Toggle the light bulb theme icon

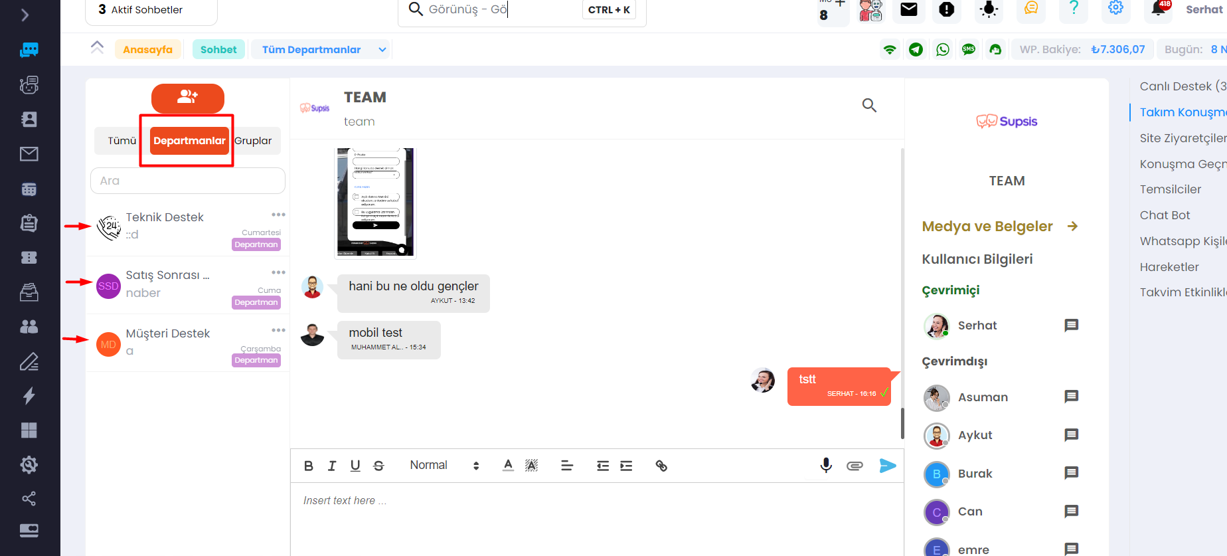click(989, 9)
